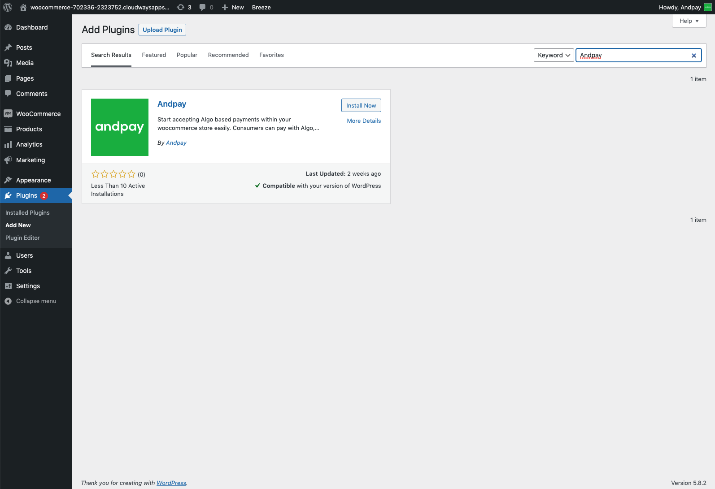This screenshot has width=715, height=489.
Task: Open the Keyword search type dropdown
Action: pos(554,55)
